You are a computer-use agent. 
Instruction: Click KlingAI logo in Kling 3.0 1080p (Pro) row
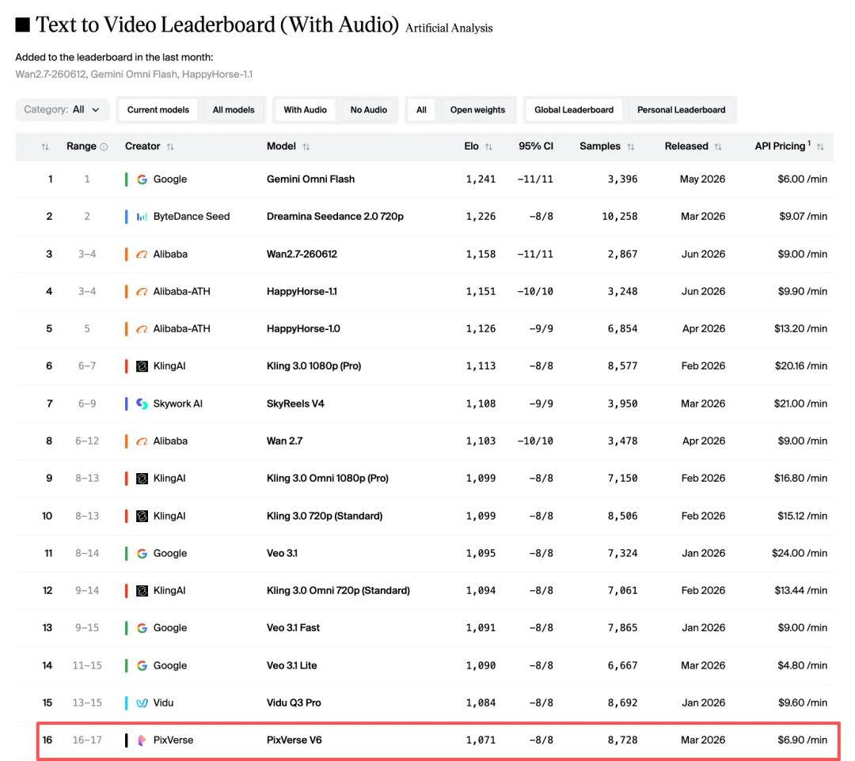pyautogui.click(x=142, y=366)
